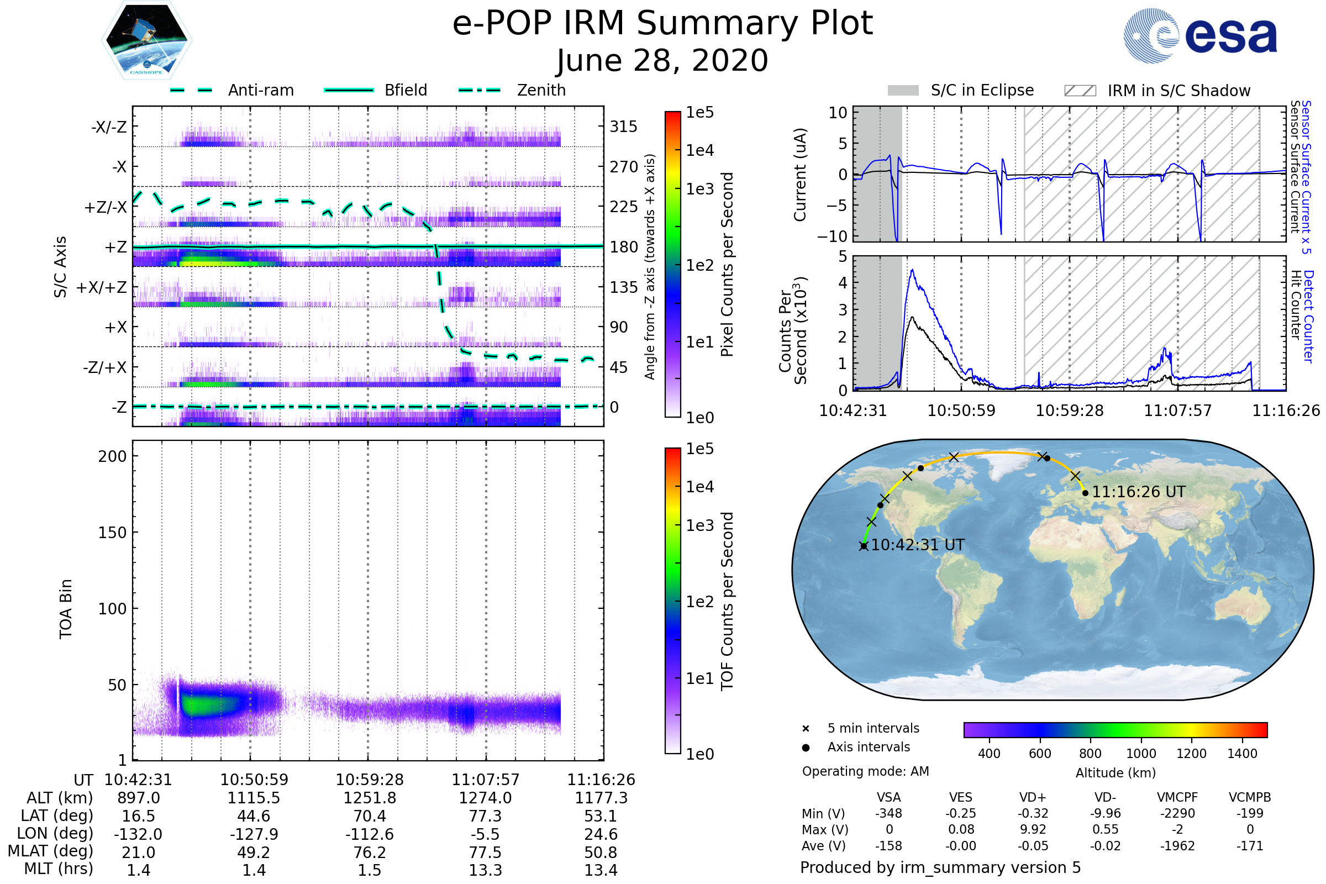The image size is (1326, 884).
Task: Click the CASSIOPE satellite mission logo
Action: coord(146,40)
